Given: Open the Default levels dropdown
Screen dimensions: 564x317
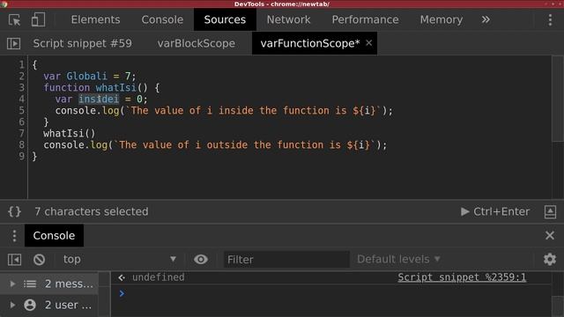Looking at the screenshot, I should click(x=398, y=259).
